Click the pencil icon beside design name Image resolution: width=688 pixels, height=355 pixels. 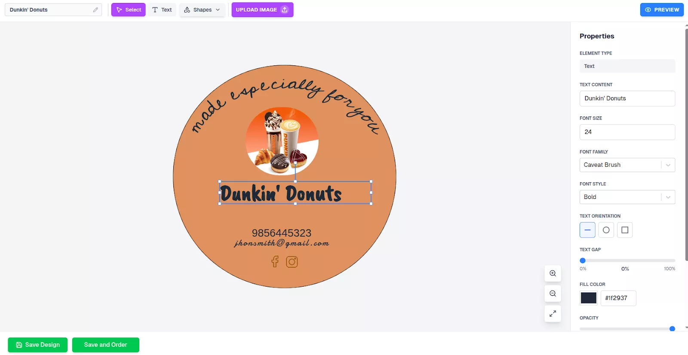point(95,9)
